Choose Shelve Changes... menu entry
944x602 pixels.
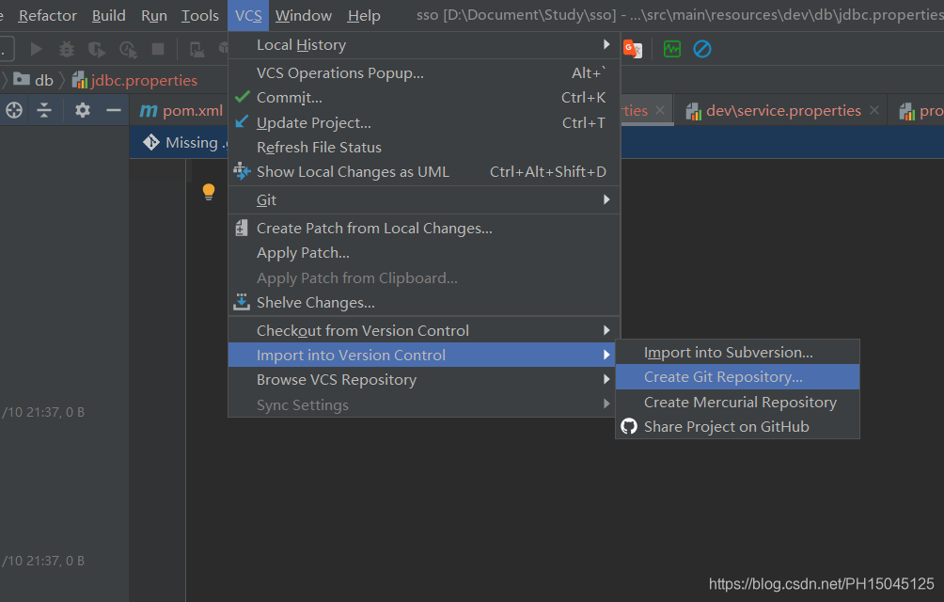[x=424, y=302]
